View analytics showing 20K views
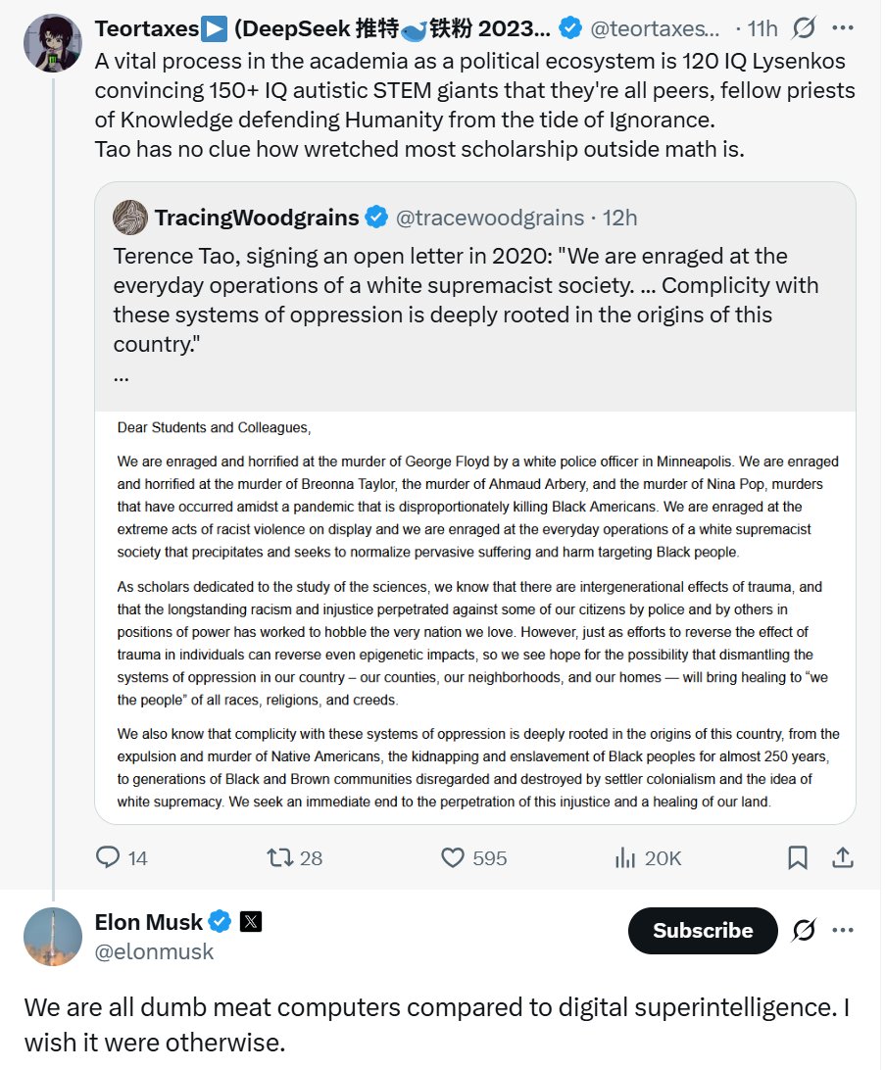 (x=647, y=857)
